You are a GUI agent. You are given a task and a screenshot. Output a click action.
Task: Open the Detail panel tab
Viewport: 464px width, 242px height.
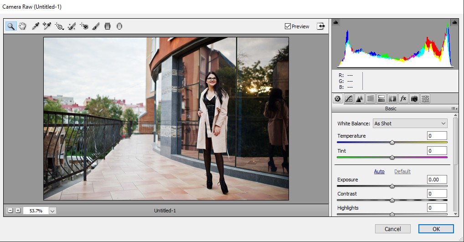360,98
